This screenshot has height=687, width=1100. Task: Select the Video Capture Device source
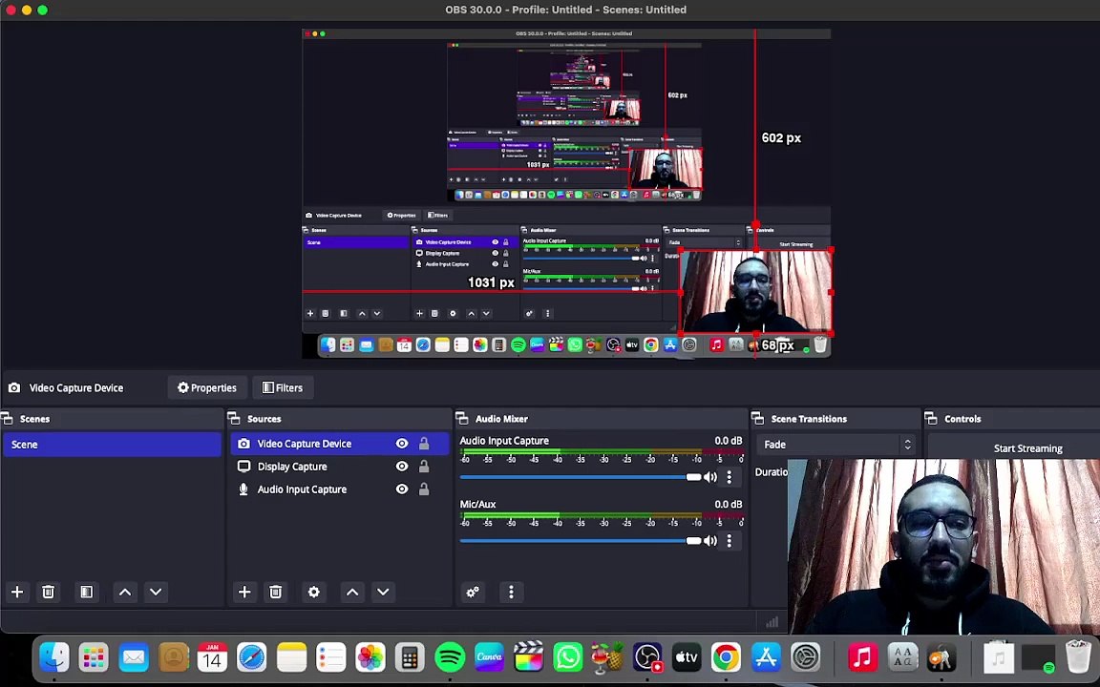click(x=340, y=444)
